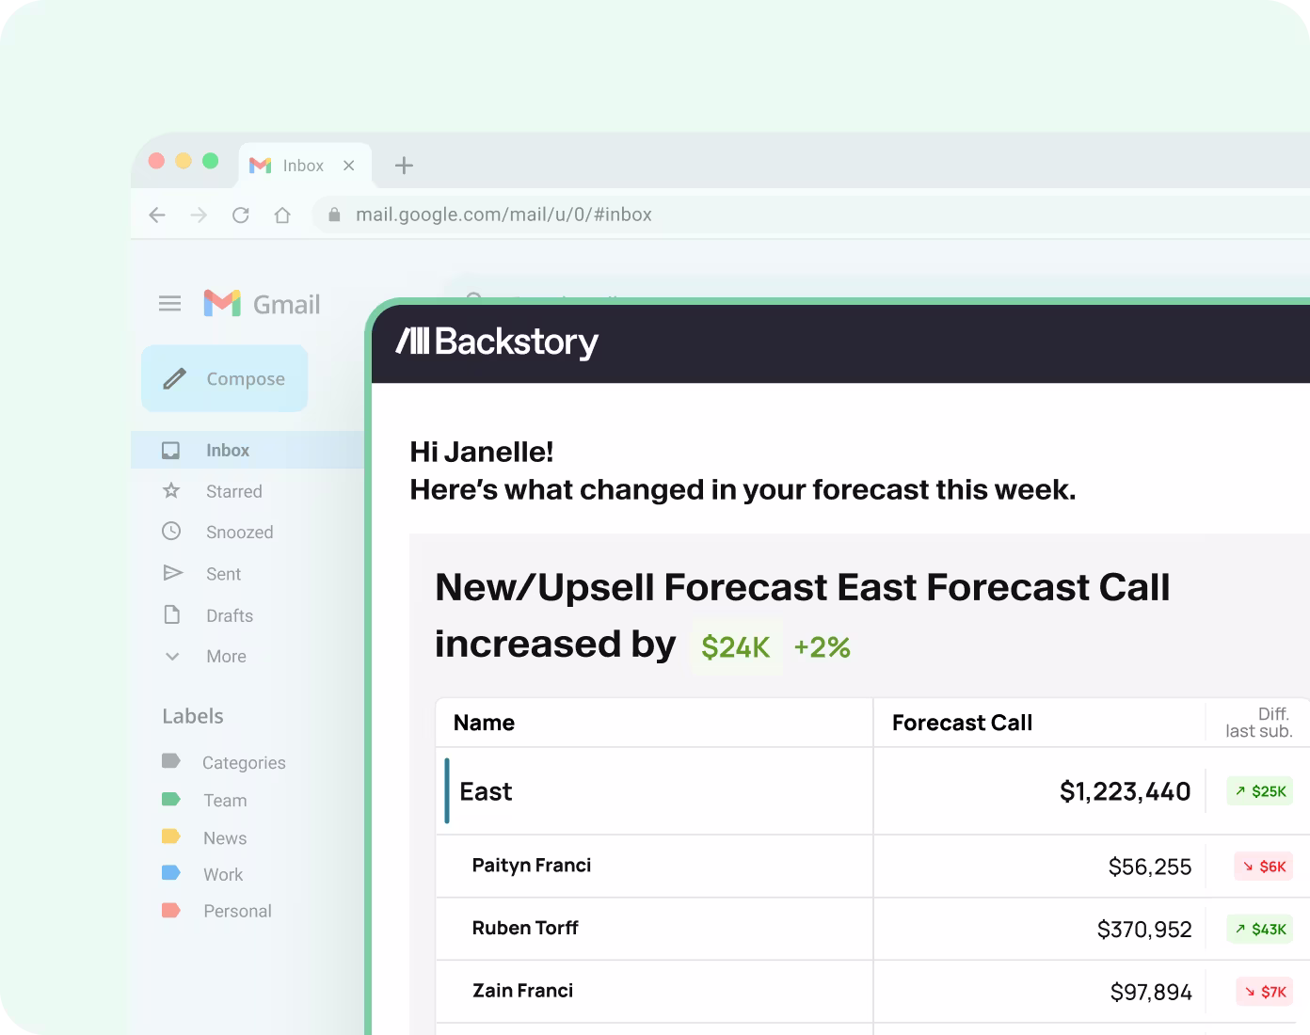Click the padlock icon in address bar
The width and height of the screenshot is (1310, 1035).
tap(333, 215)
